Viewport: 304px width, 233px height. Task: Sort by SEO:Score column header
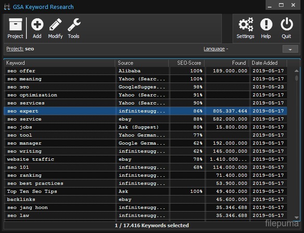(x=186, y=63)
